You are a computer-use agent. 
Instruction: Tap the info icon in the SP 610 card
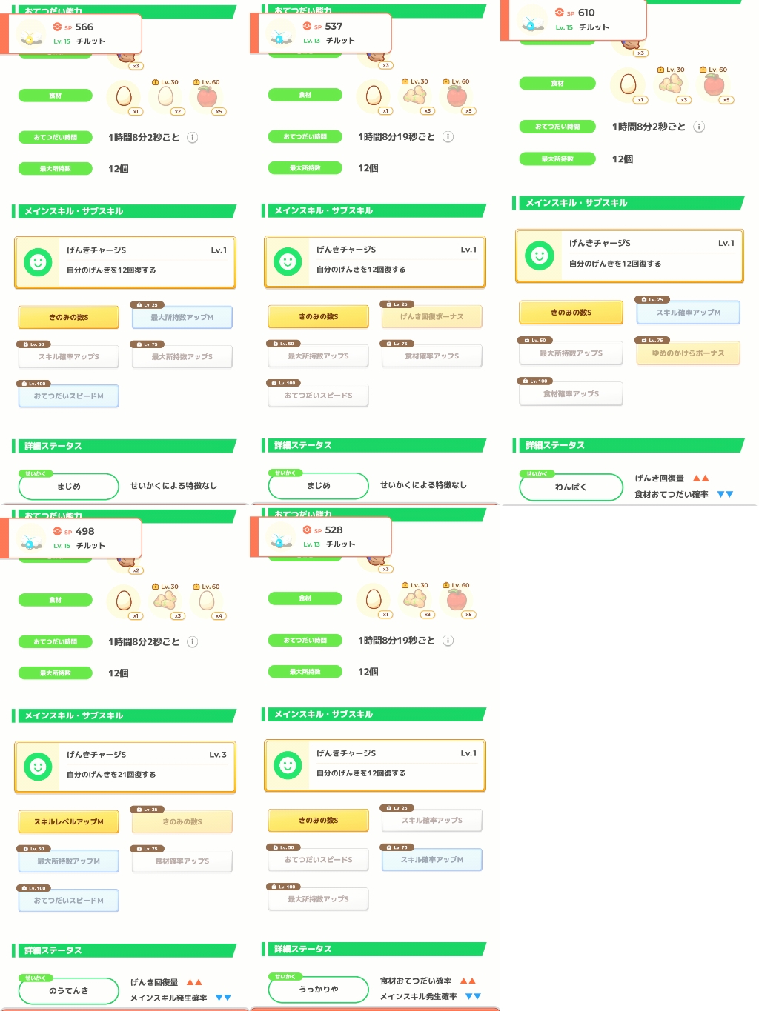coord(698,127)
